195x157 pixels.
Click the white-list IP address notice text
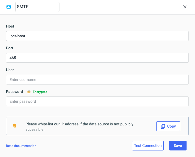tap(79, 127)
